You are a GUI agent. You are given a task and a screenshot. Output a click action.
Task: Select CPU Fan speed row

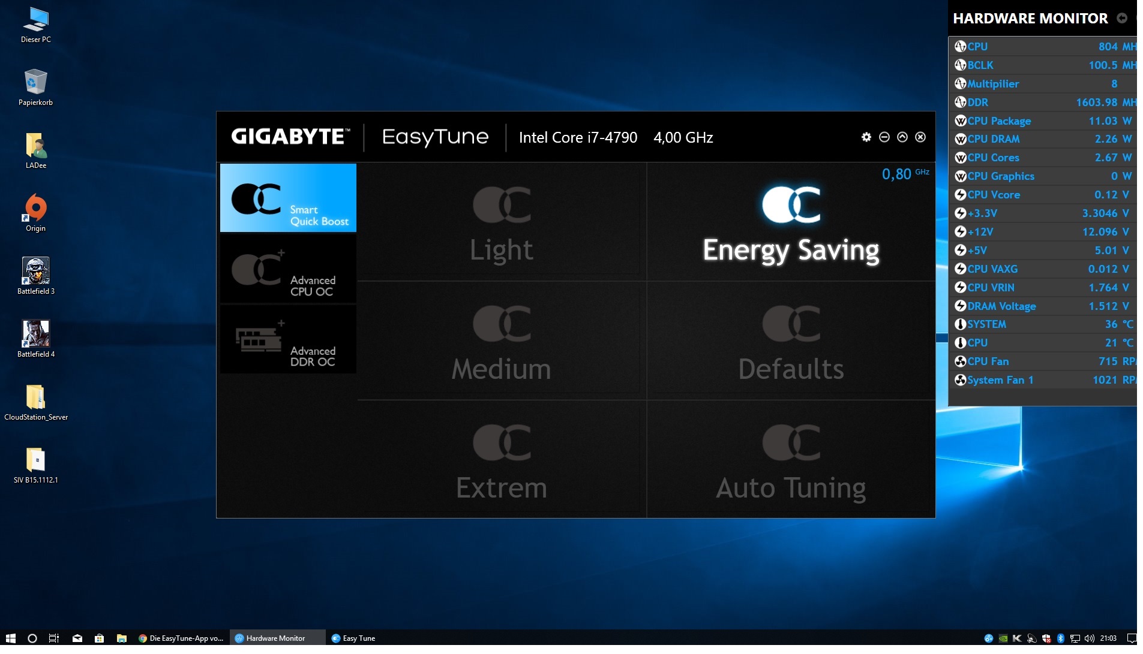[1044, 361]
